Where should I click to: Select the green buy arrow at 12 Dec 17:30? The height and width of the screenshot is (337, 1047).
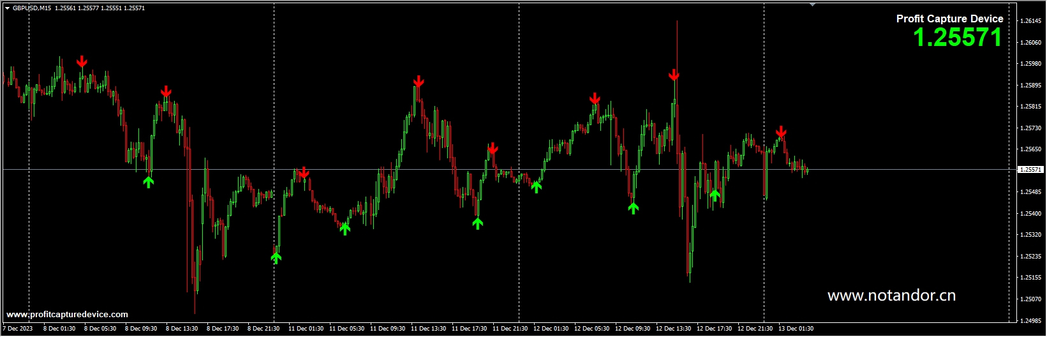(715, 195)
